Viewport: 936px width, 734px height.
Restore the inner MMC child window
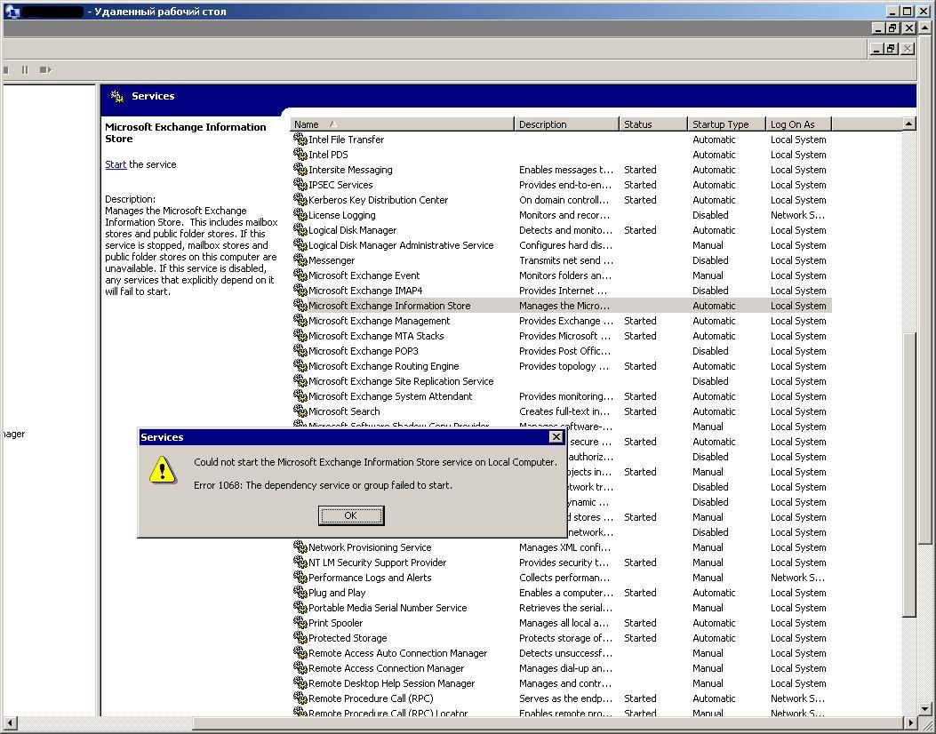tap(891, 49)
